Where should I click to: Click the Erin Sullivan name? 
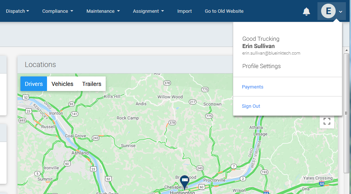click(258, 46)
